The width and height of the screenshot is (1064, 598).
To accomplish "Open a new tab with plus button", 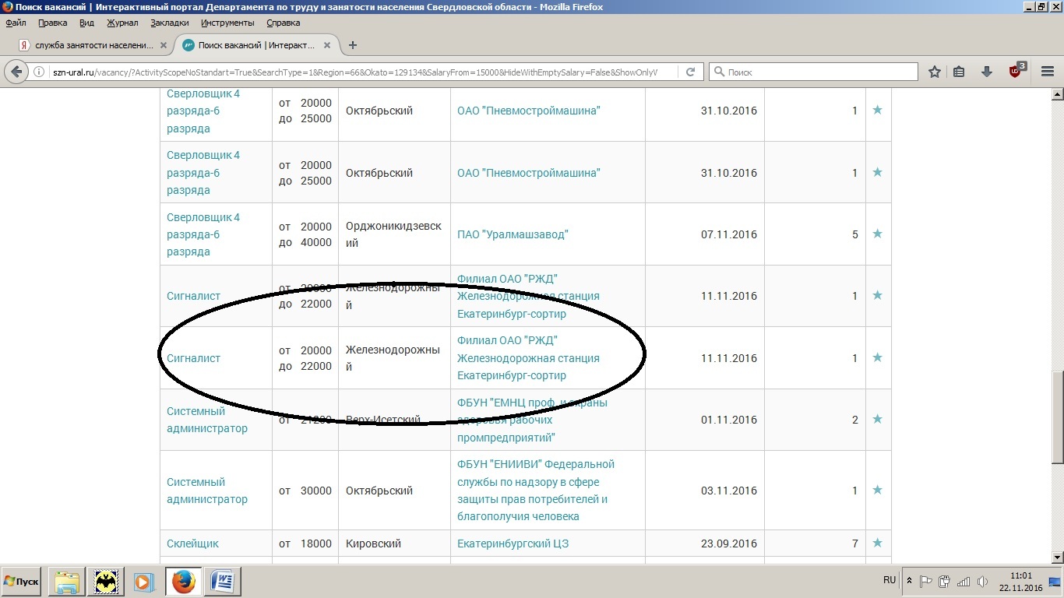I will [x=352, y=45].
